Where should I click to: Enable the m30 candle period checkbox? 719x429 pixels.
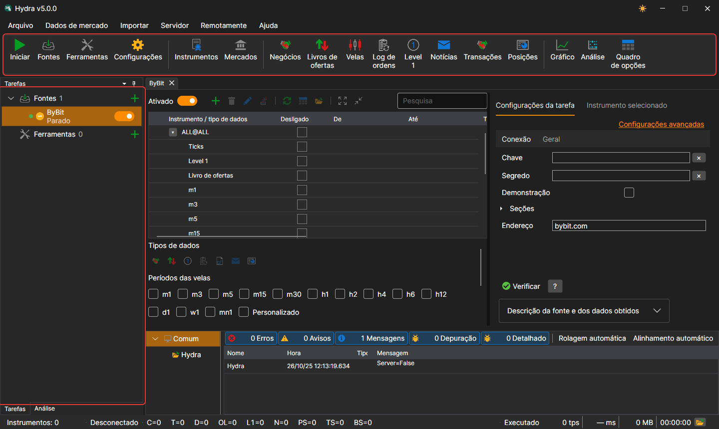tap(278, 294)
